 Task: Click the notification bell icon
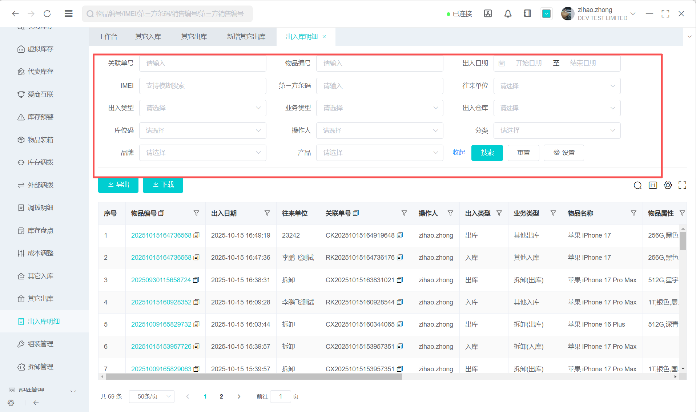(x=508, y=14)
